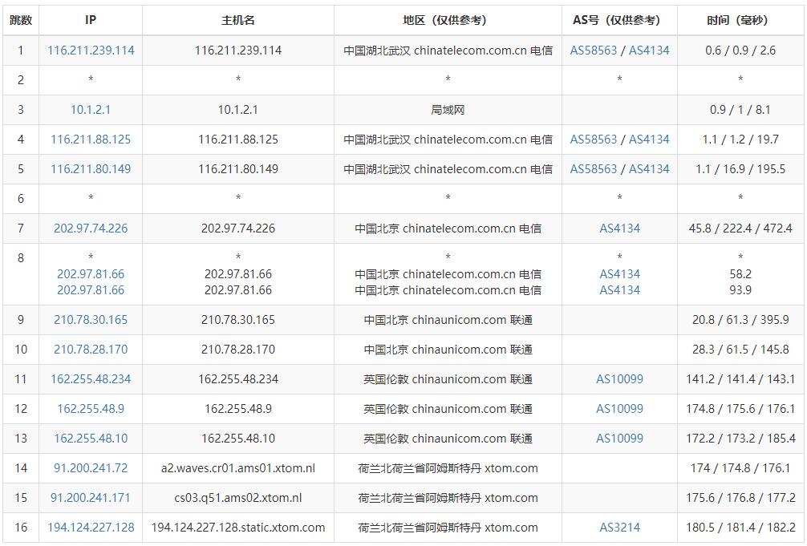The image size is (807, 546).
Task: Open IP link 116.211.80.149
Action: pos(91,169)
